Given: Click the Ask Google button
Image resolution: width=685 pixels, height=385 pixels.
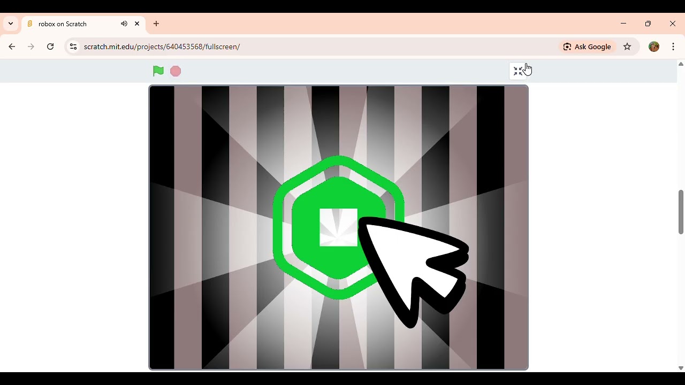Looking at the screenshot, I should [x=587, y=47].
